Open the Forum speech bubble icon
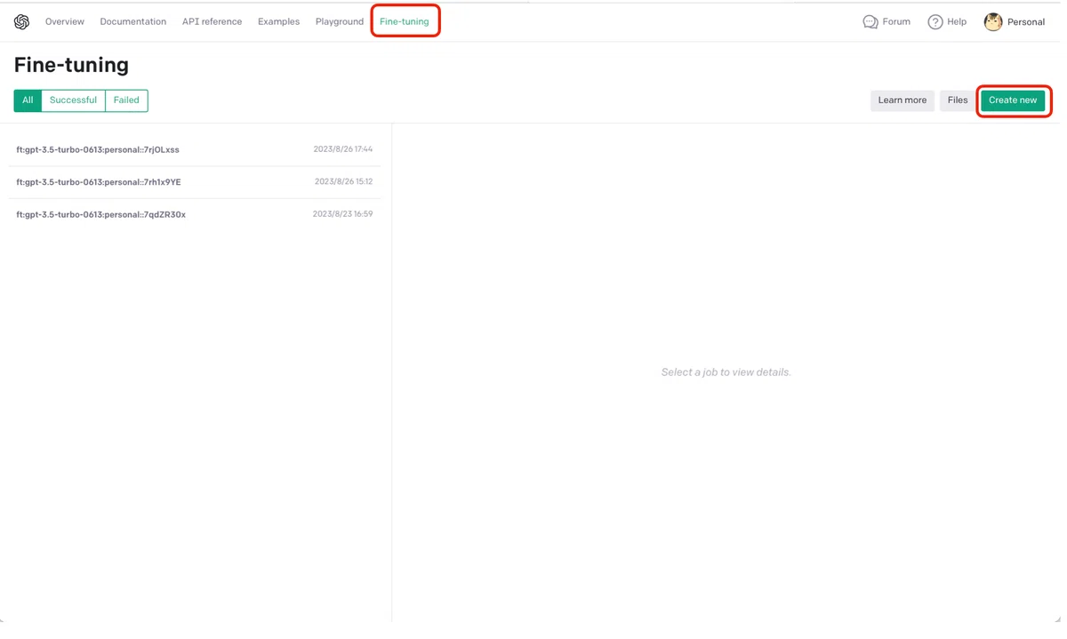 click(x=870, y=22)
